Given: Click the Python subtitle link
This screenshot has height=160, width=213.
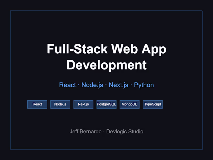Looking at the screenshot, I should [144, 85].
